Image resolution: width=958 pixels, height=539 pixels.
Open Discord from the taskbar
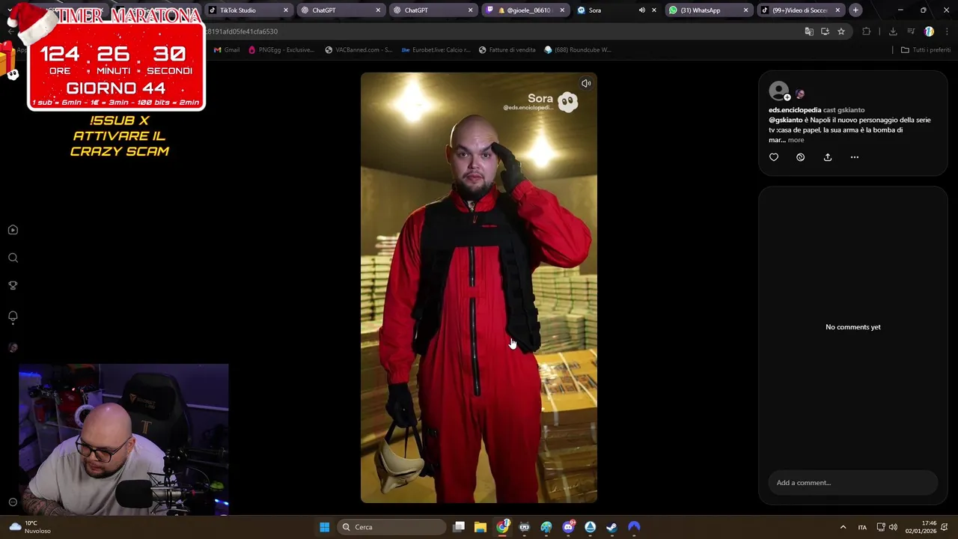click(569, 527)
